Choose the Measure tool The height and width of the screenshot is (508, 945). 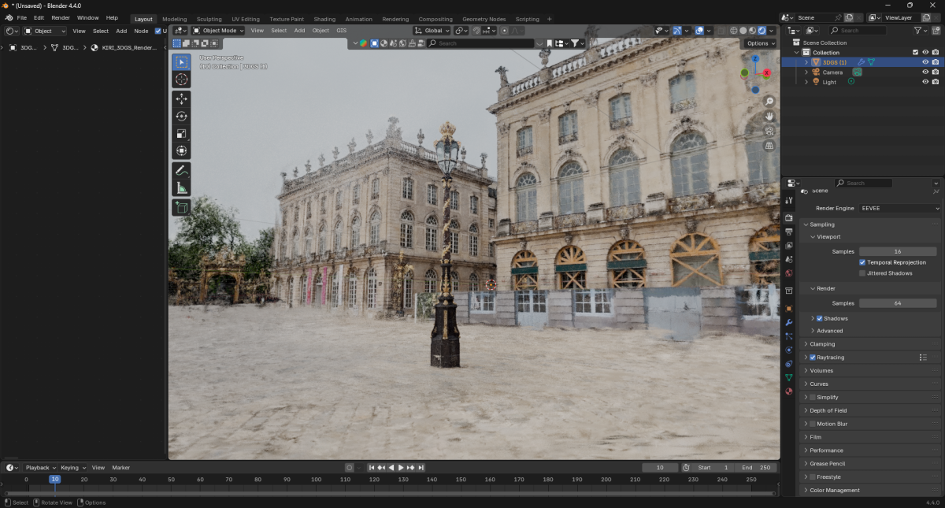pos(181,187)
